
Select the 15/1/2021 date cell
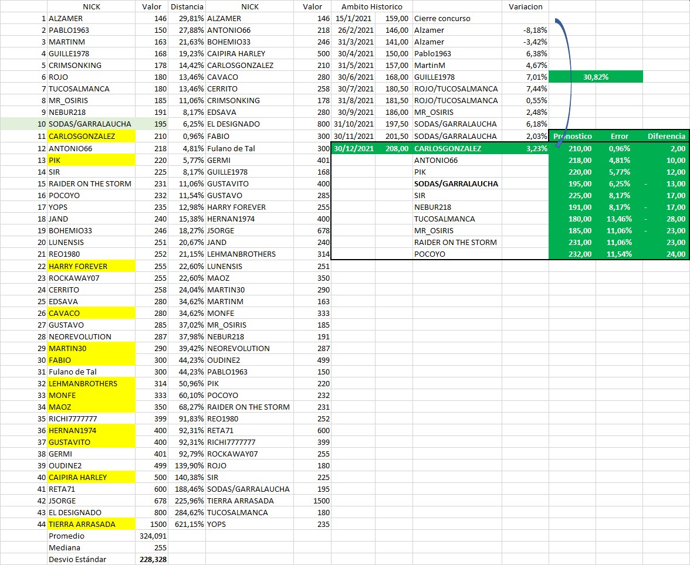353,18
